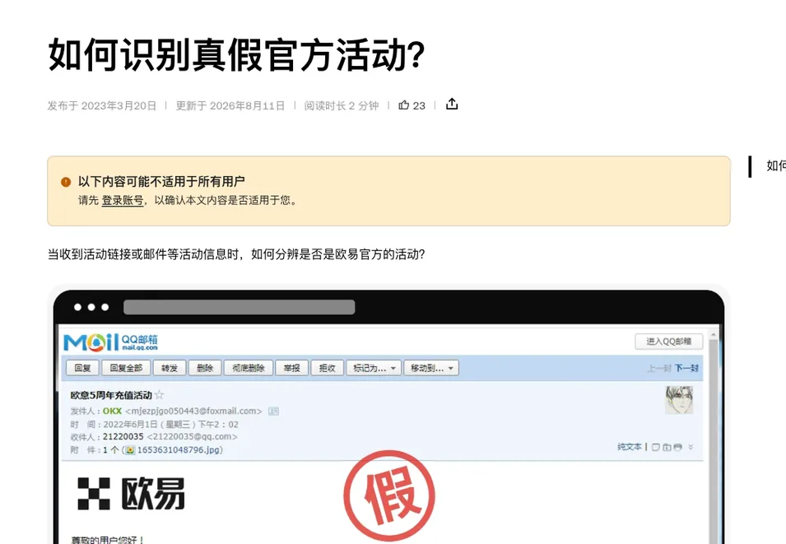
Task: Click the partially visible 如何 sidebar contents entry
Action: point(776,165)
